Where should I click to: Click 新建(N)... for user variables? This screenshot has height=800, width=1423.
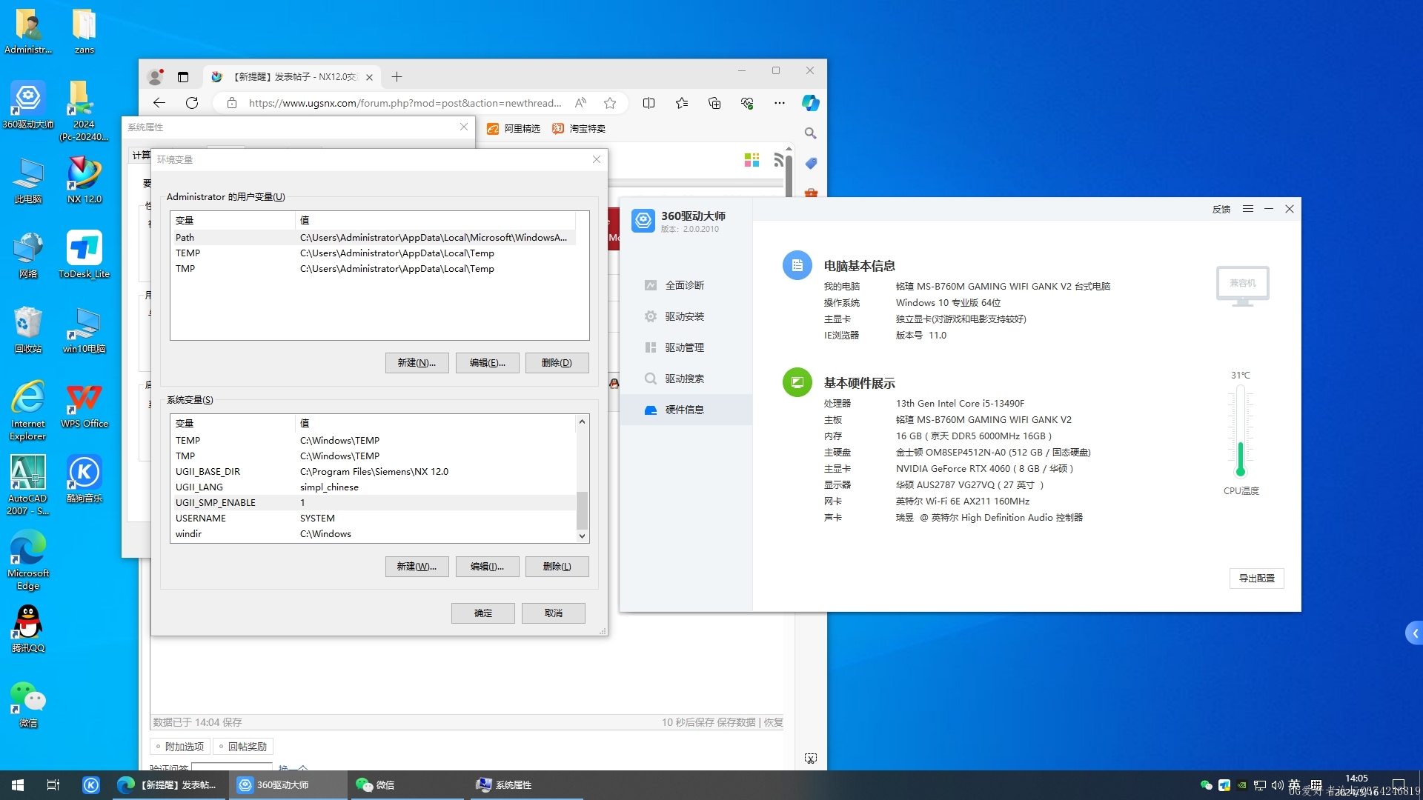(417, 363)
